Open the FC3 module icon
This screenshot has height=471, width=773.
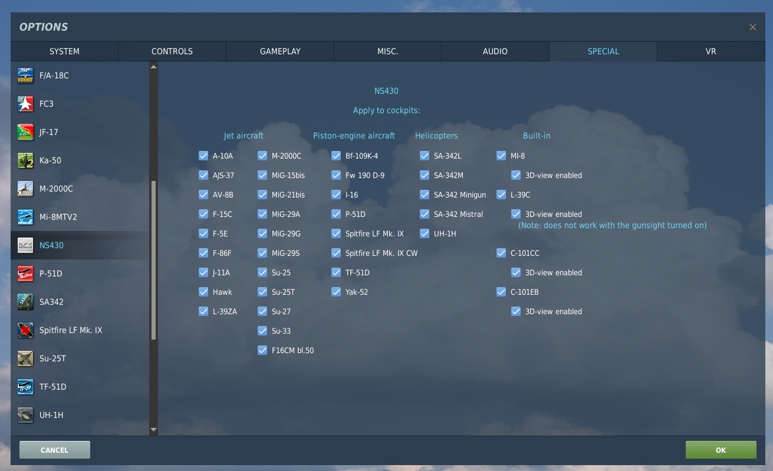tap(25, 104)
